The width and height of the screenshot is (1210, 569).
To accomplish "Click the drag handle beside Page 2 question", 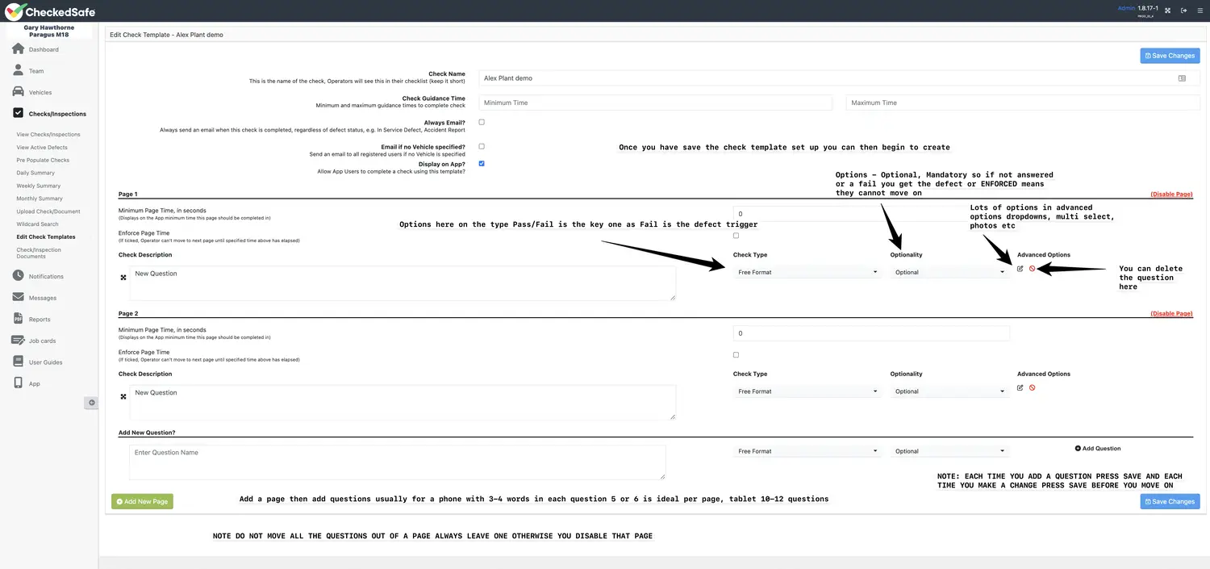I will (x=123, y=396).
